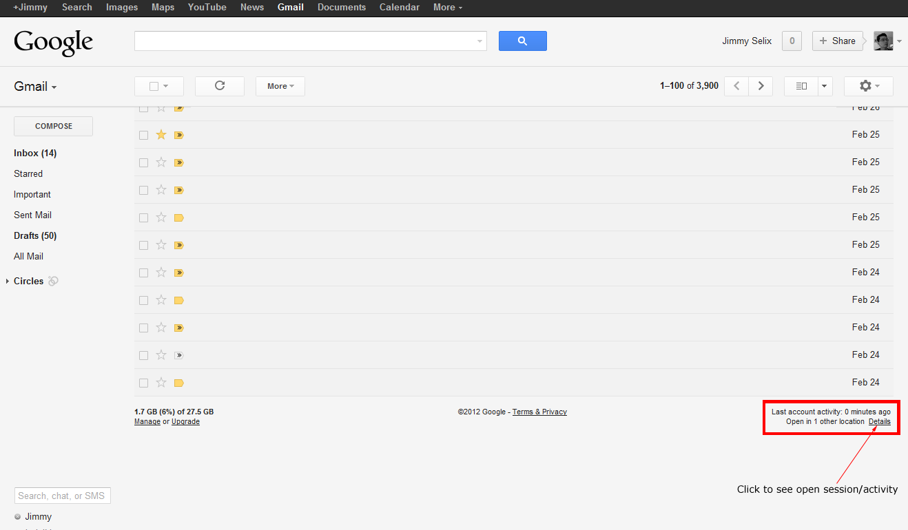Open Search in the top bar
The height and width of the screenshot is (530, 908).
click(77, 8)
